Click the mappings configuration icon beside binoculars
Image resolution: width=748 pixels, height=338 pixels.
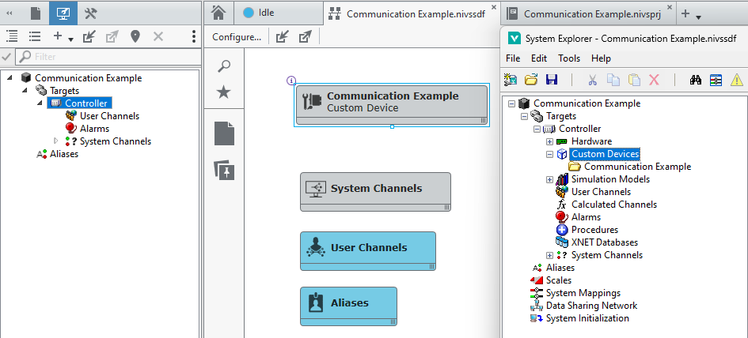pos(716,80)
